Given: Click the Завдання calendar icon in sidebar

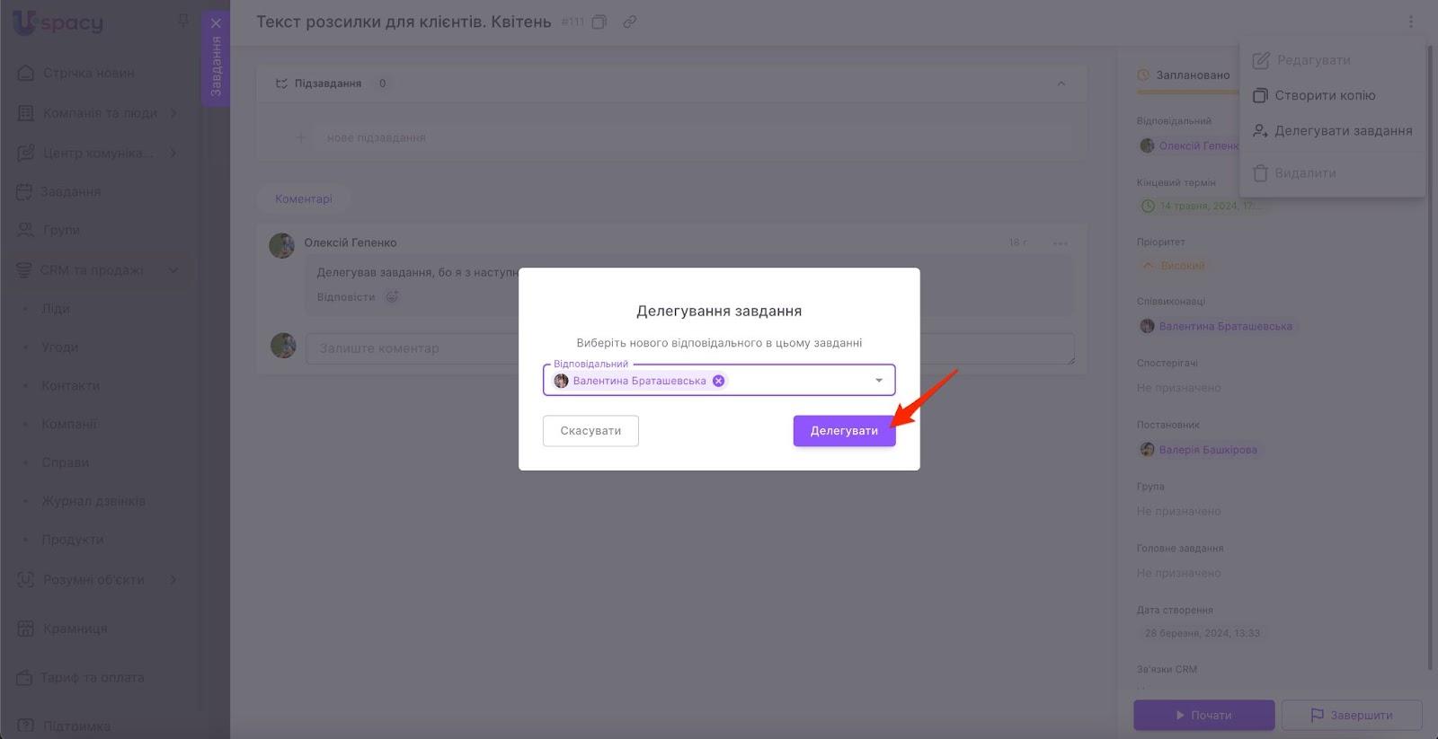Looking at the screenshot, I should click(x=24, y=191).
